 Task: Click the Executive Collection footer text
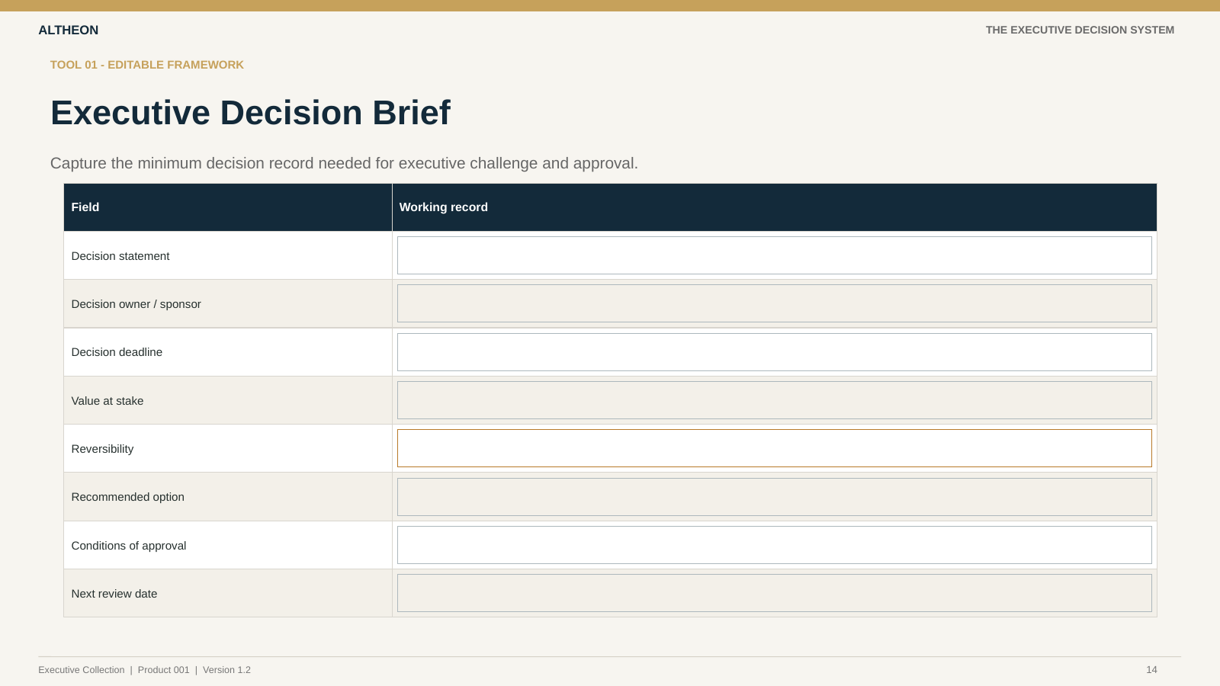(82, 670)
